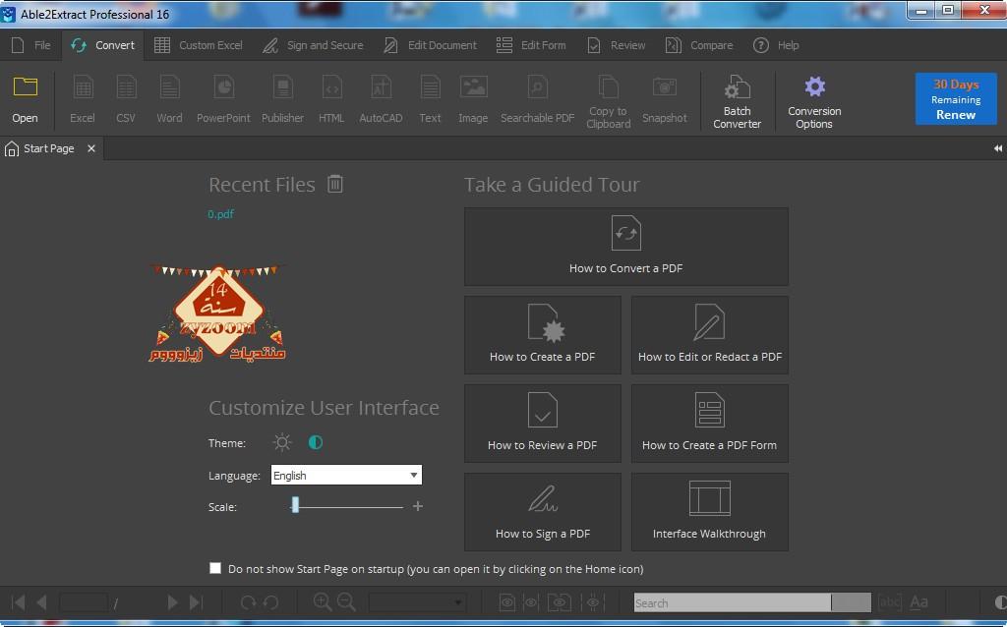The image size is (1007, 627).
Task: Select the Image conversion tool
Action: point(473,99)
